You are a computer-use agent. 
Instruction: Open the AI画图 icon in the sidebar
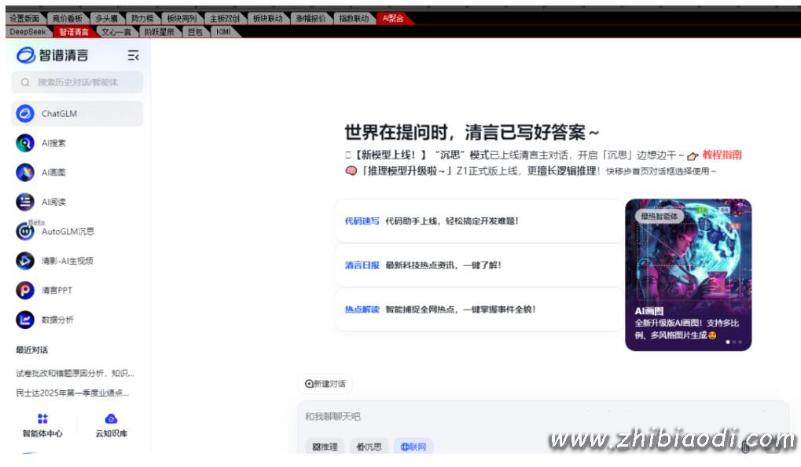pyautogui.click(x=25, y=173)
